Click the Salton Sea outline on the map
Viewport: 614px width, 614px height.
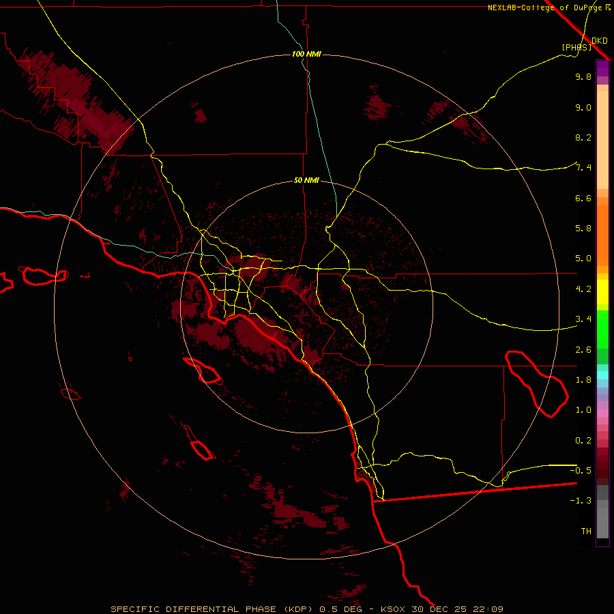[x=537, y=383]
